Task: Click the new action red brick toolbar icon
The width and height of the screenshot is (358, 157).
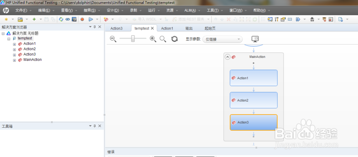Action: [x=106, y=19]
